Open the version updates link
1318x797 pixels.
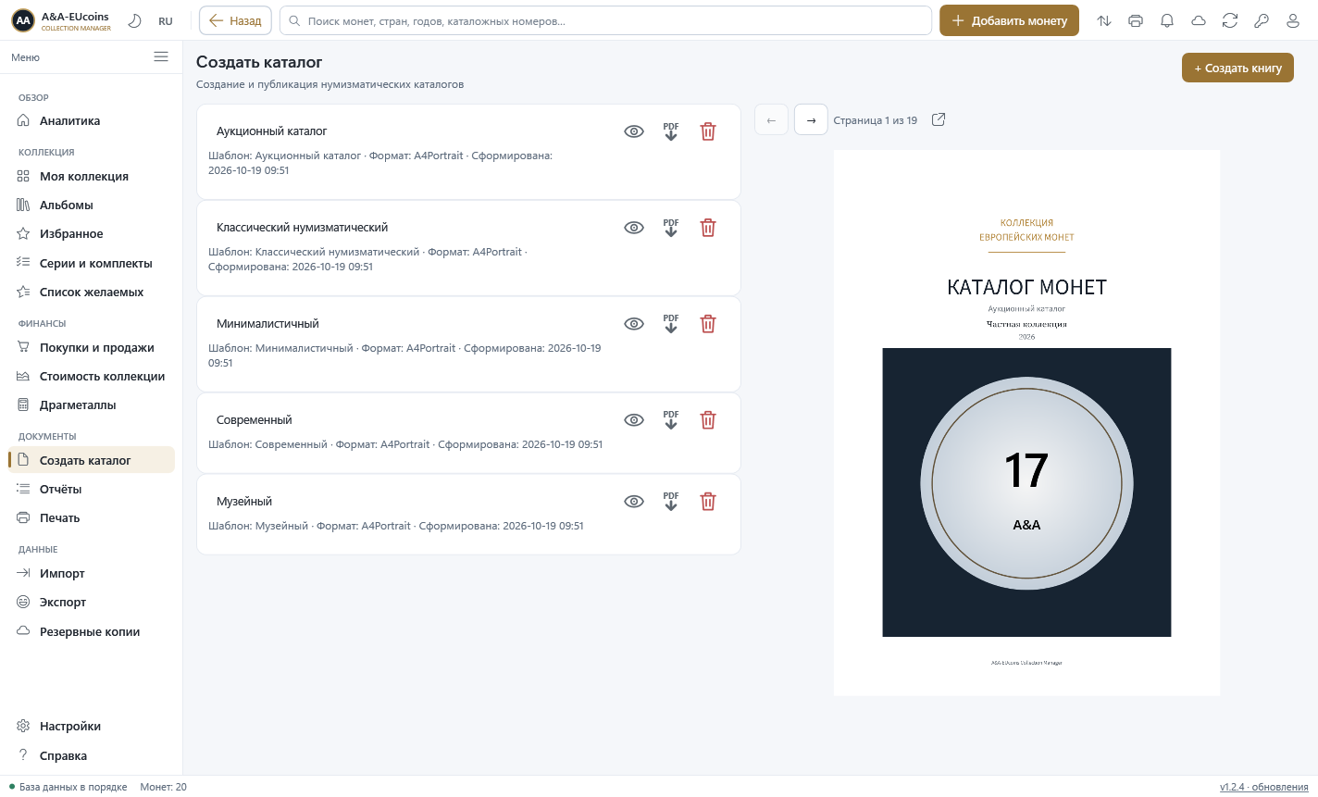point(1263,787)
